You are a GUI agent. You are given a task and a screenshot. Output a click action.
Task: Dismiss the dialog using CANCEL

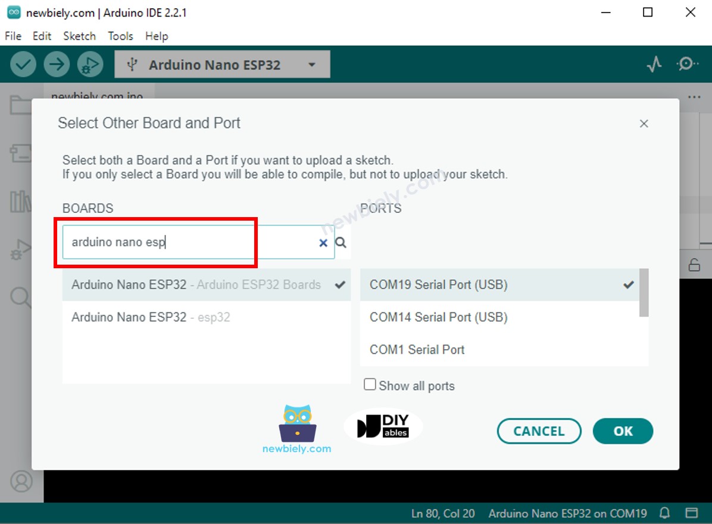[539, 431]
